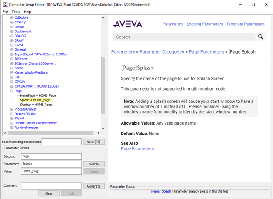This screenshot has height=199, width=273.
Task: Expand the Deployment section node
Action: coord(12,31)
